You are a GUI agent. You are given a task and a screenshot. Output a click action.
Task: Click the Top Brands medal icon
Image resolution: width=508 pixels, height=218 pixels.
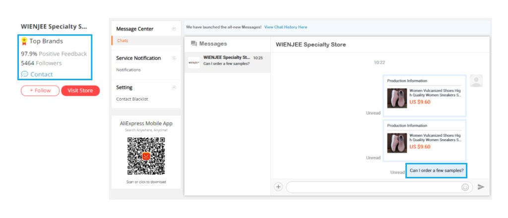point(24,41)
